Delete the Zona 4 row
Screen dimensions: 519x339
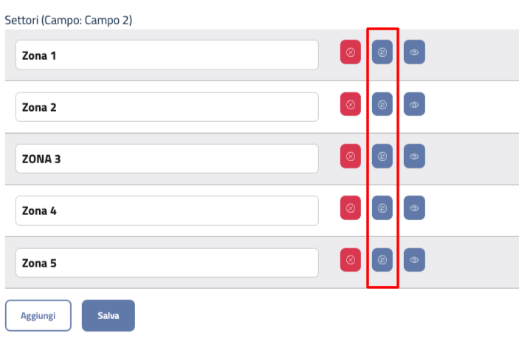coord(351,208)
